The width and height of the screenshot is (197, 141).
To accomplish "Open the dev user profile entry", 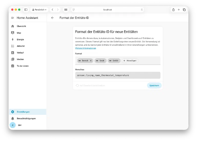I will tap(28, 125).
